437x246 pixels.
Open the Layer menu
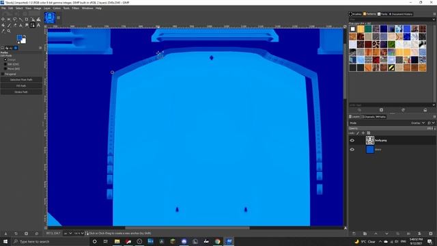(47, 8)
